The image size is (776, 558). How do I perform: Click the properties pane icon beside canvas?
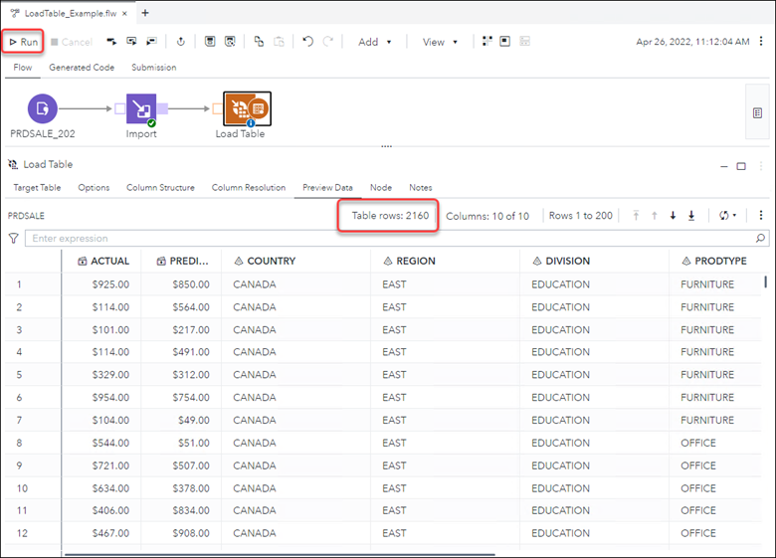click(757, 112)
